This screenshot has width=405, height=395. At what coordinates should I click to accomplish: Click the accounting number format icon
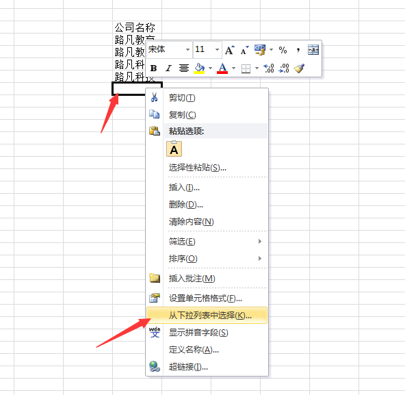click(260, 50)
